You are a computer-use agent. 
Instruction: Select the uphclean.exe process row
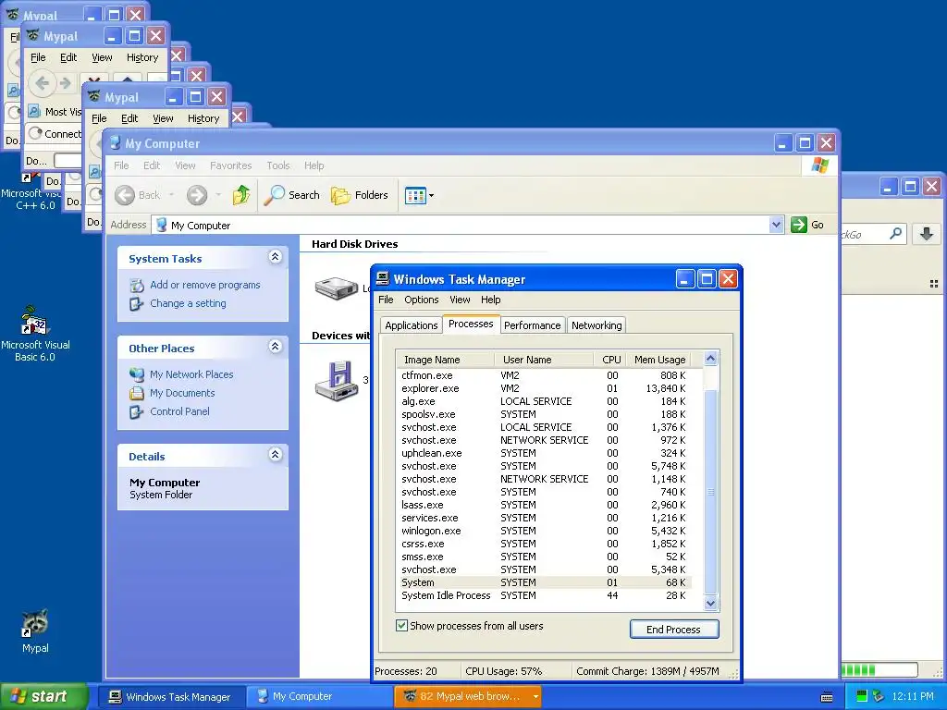pyautogui.click(x=544, y=453)
